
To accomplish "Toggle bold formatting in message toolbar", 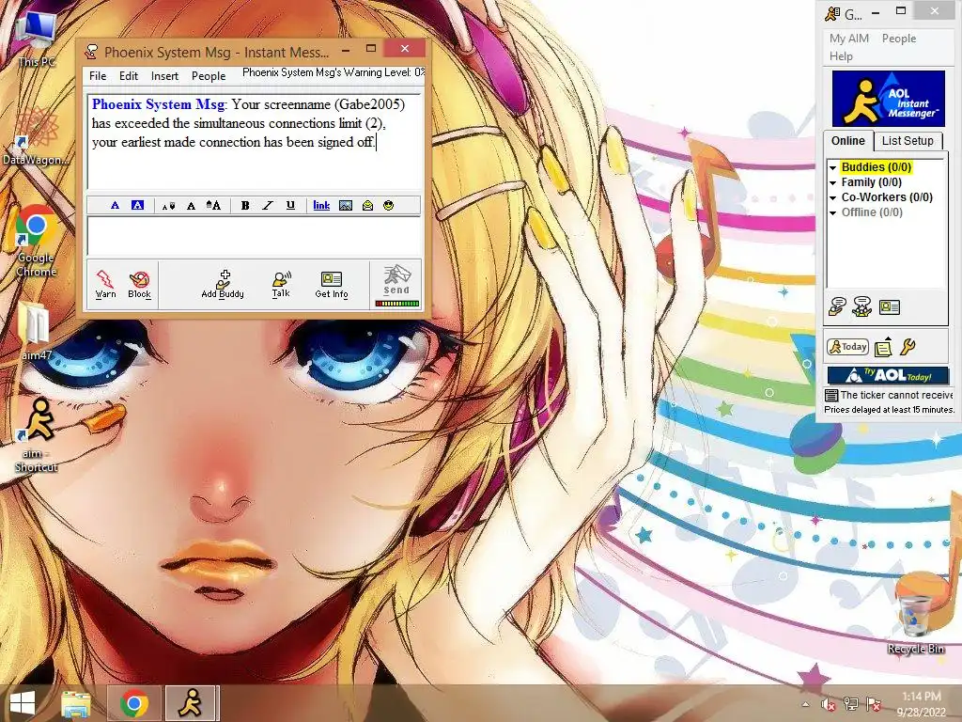I will (245, 205).
